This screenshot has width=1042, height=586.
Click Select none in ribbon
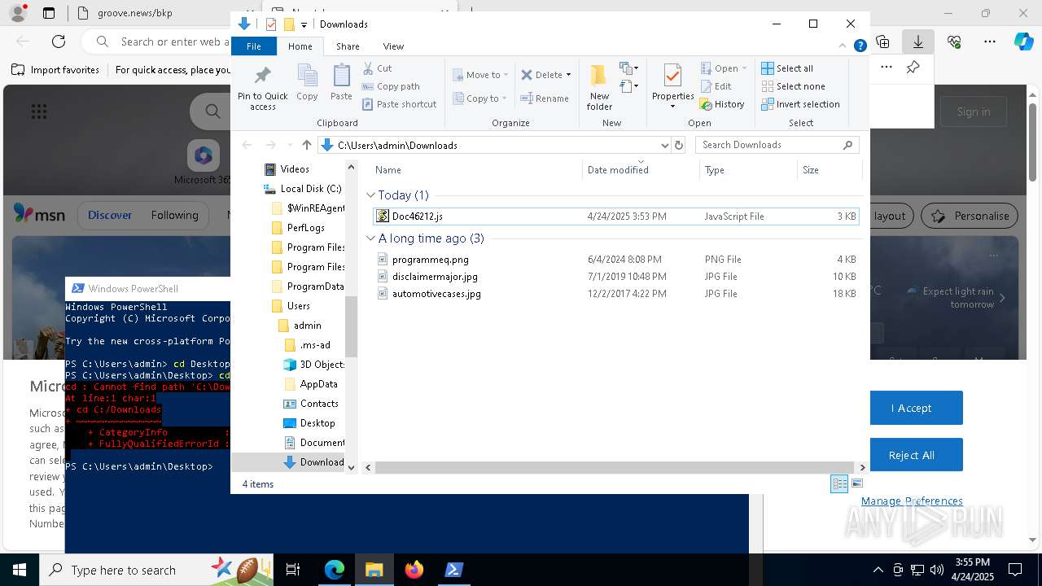793,86
